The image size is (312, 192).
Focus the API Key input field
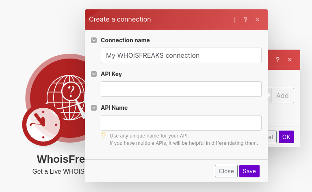click(x=181, y=89)
